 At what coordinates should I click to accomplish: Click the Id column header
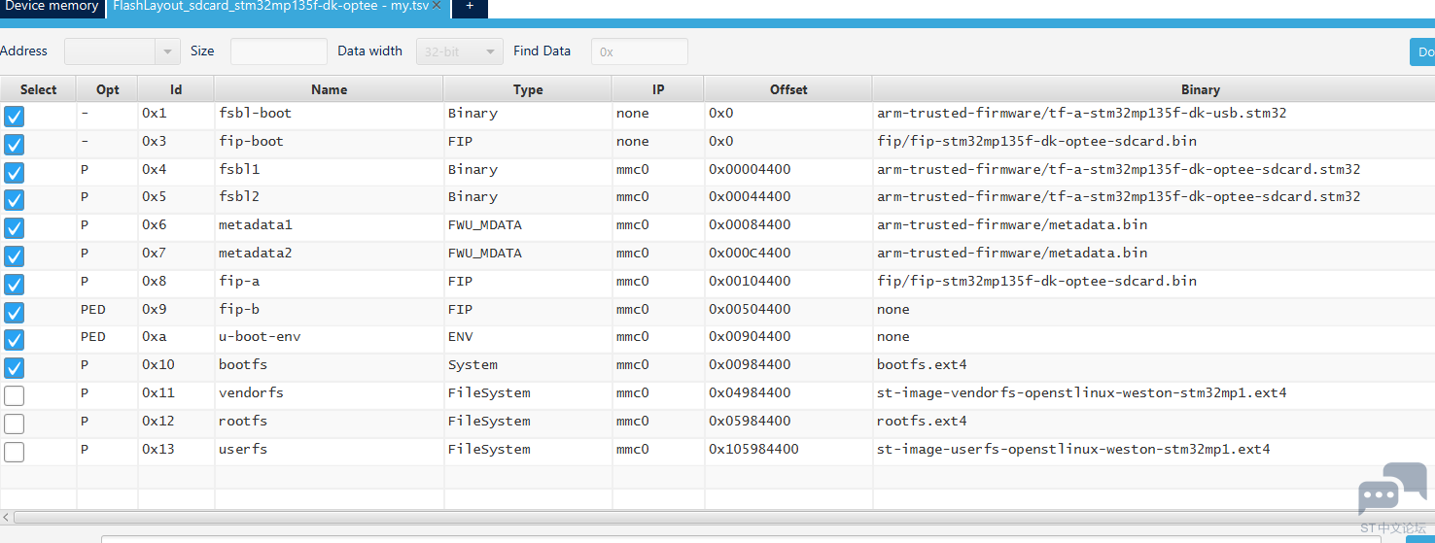coord(176,89)
